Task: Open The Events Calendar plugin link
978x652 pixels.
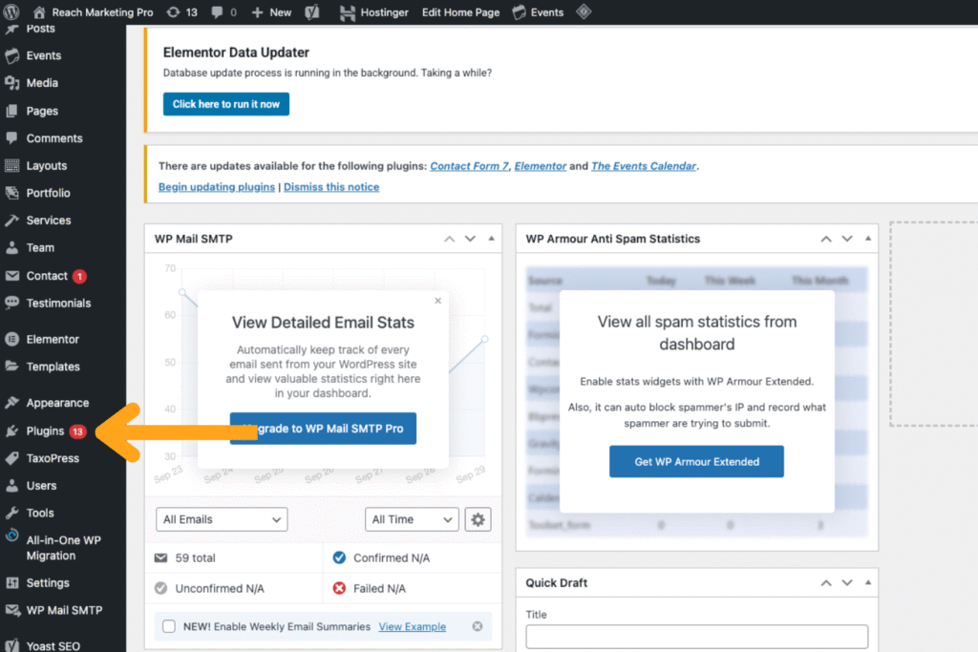Action: (x=644, y=166)
